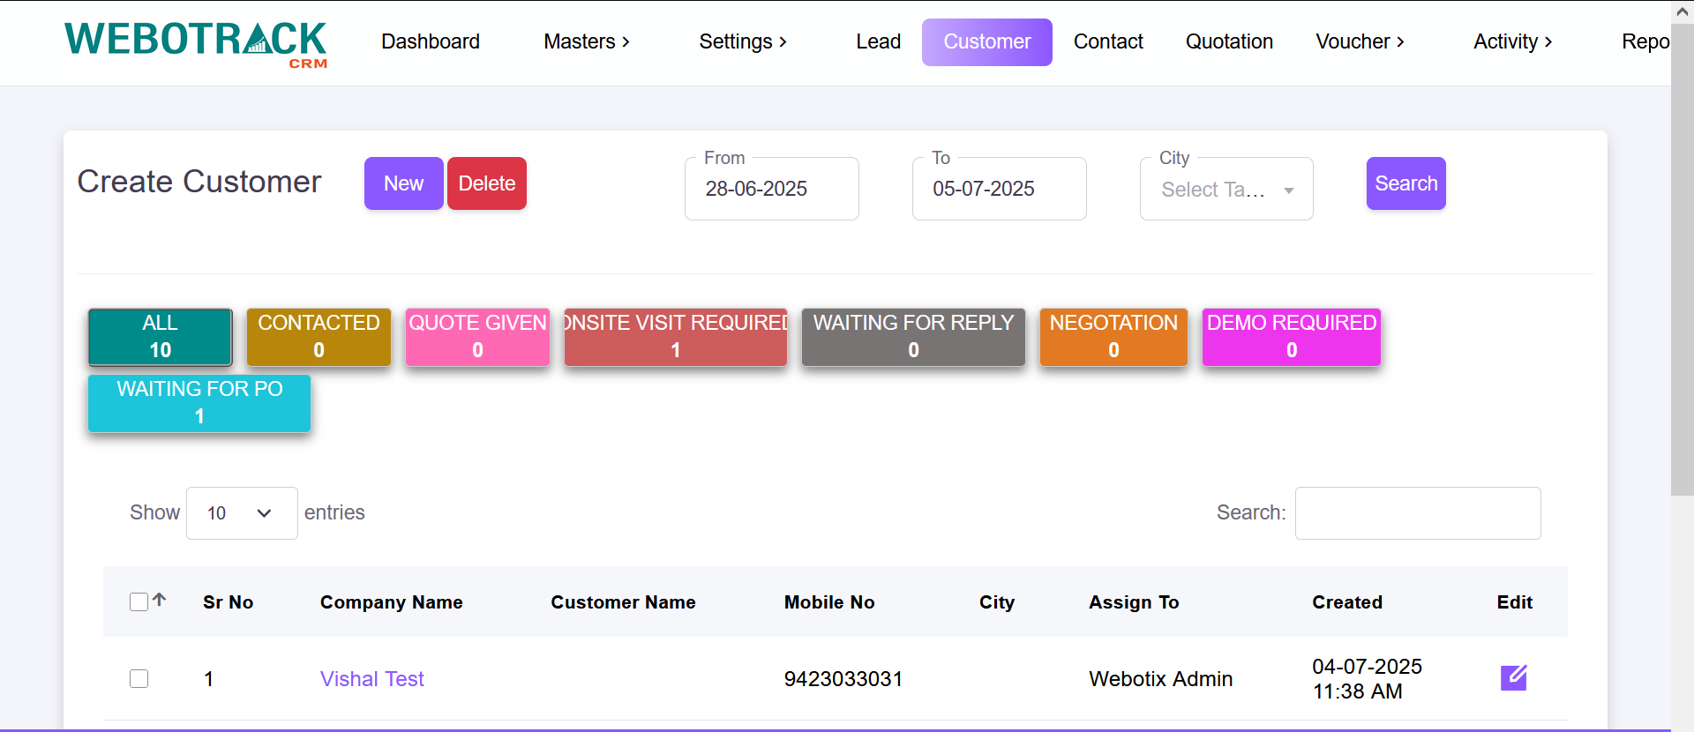Check the row checkbox for Vishal Test
This screenshot has height=732, width=1694.
click(139, 678)
